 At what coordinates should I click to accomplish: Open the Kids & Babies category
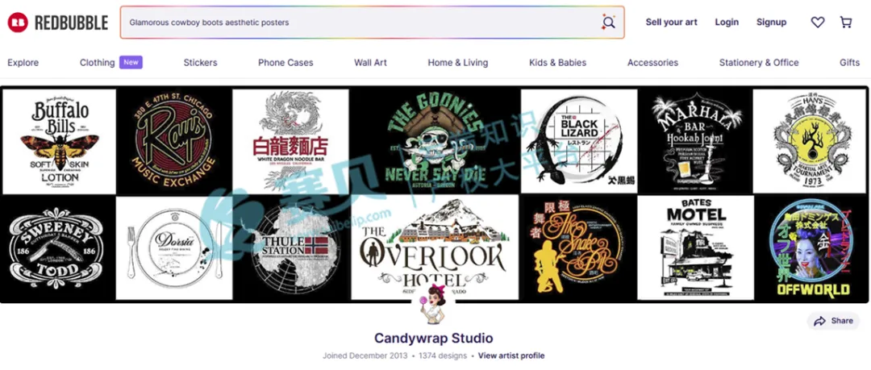tap(558, 63)
